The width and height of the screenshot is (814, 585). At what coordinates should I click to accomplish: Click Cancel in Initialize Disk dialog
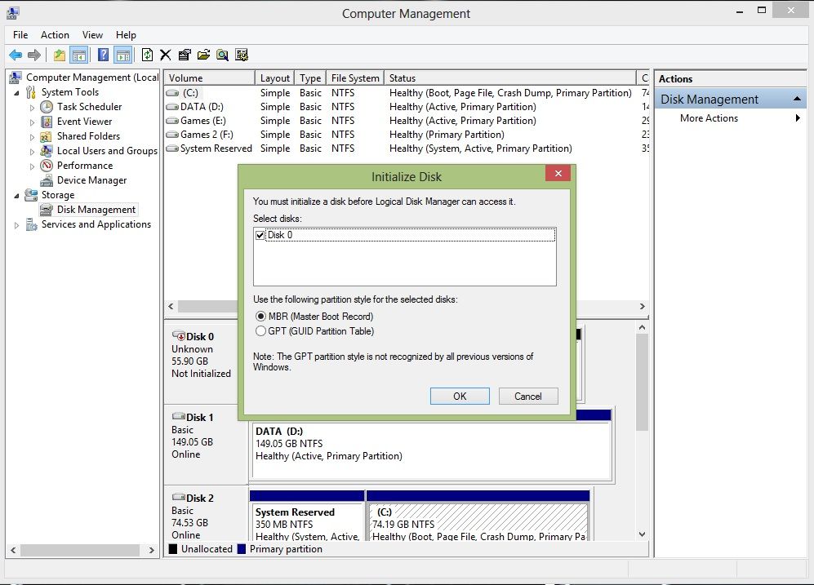pyautogui.click(x=528, y=397)
